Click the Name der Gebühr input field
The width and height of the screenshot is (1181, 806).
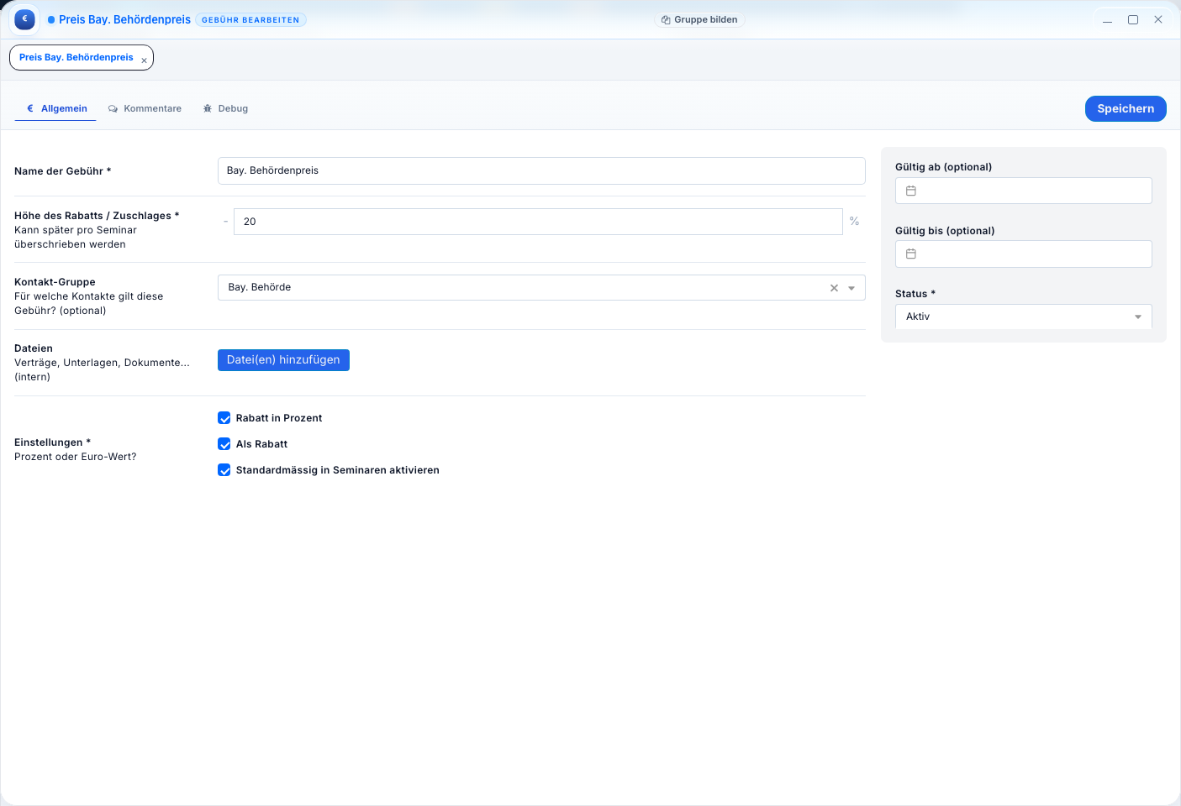540,170
